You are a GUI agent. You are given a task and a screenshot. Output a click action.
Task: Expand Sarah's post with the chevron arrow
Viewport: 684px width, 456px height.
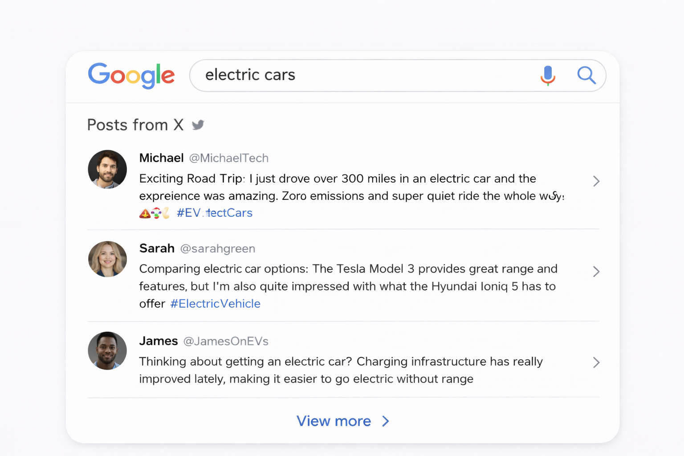596,272
